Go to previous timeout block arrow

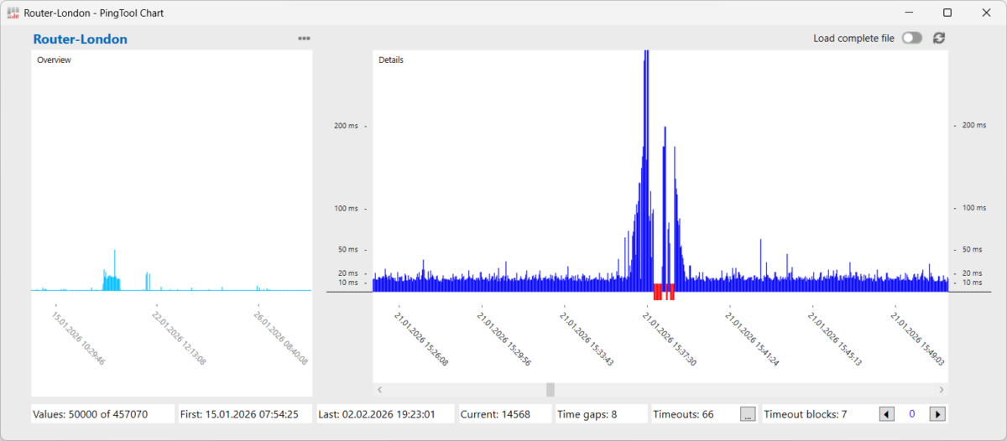coord(887,413)
